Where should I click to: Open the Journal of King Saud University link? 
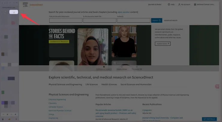163,119
